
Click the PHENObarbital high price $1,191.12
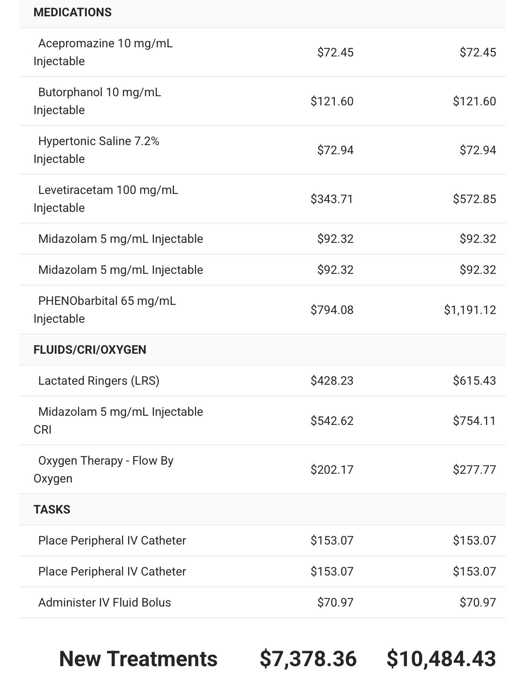(470, 310)
